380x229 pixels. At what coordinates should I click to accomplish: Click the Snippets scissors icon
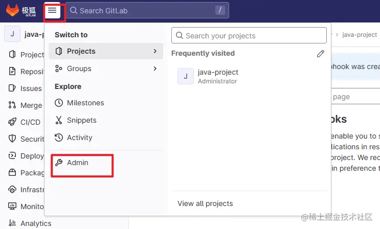tap(59, 120)
